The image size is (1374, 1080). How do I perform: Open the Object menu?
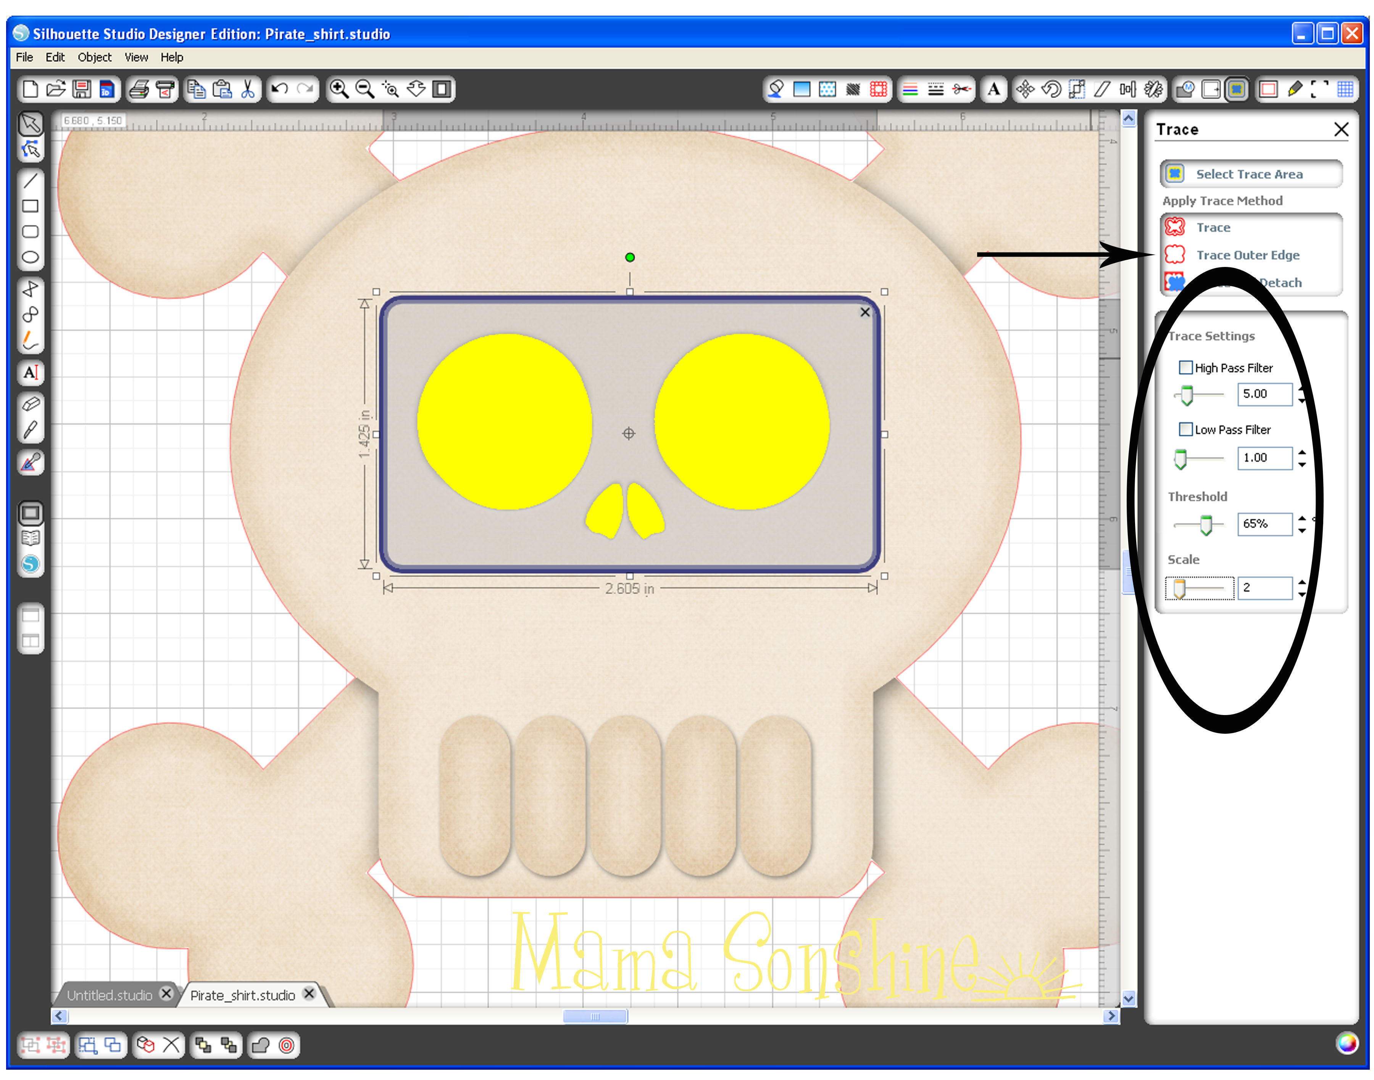pyautogui.click(x=94, y=57)
